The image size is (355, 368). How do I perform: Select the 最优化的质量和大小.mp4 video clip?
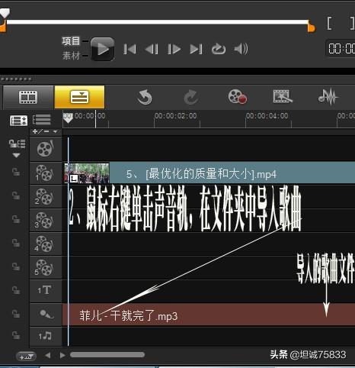tap(209, 173)
